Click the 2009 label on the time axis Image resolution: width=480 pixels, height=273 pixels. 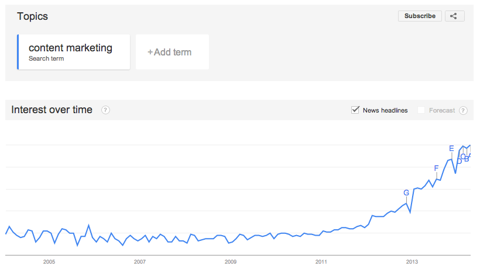point(231,262)
